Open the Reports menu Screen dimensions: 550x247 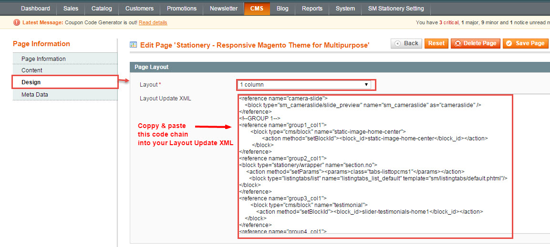pos(312,9)
